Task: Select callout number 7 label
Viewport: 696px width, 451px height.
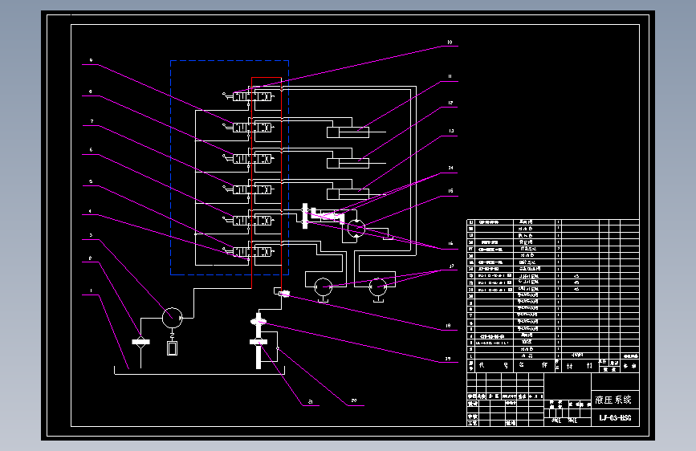Action: (x=92, y=121)
